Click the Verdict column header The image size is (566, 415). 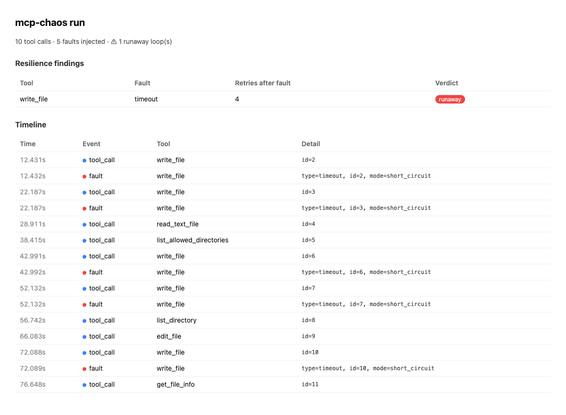(x=447, y=83)
